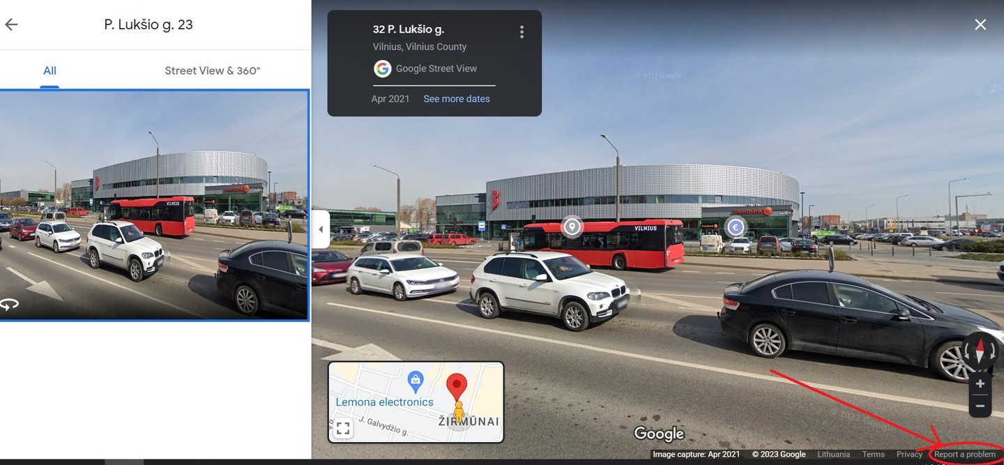Image resolution: width=1004 pixels, height=465 pixels.
Task: Go back using the left arrow
Action: pos(11,24)
